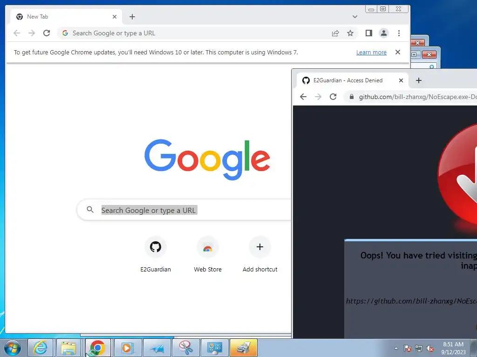Reload the E2Guardian blocked page
The width and height of the screenshot is (477, 357).
333,97
